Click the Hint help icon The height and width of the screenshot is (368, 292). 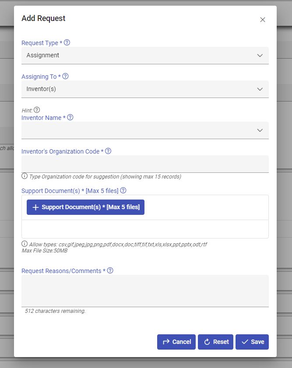[37, 110]
